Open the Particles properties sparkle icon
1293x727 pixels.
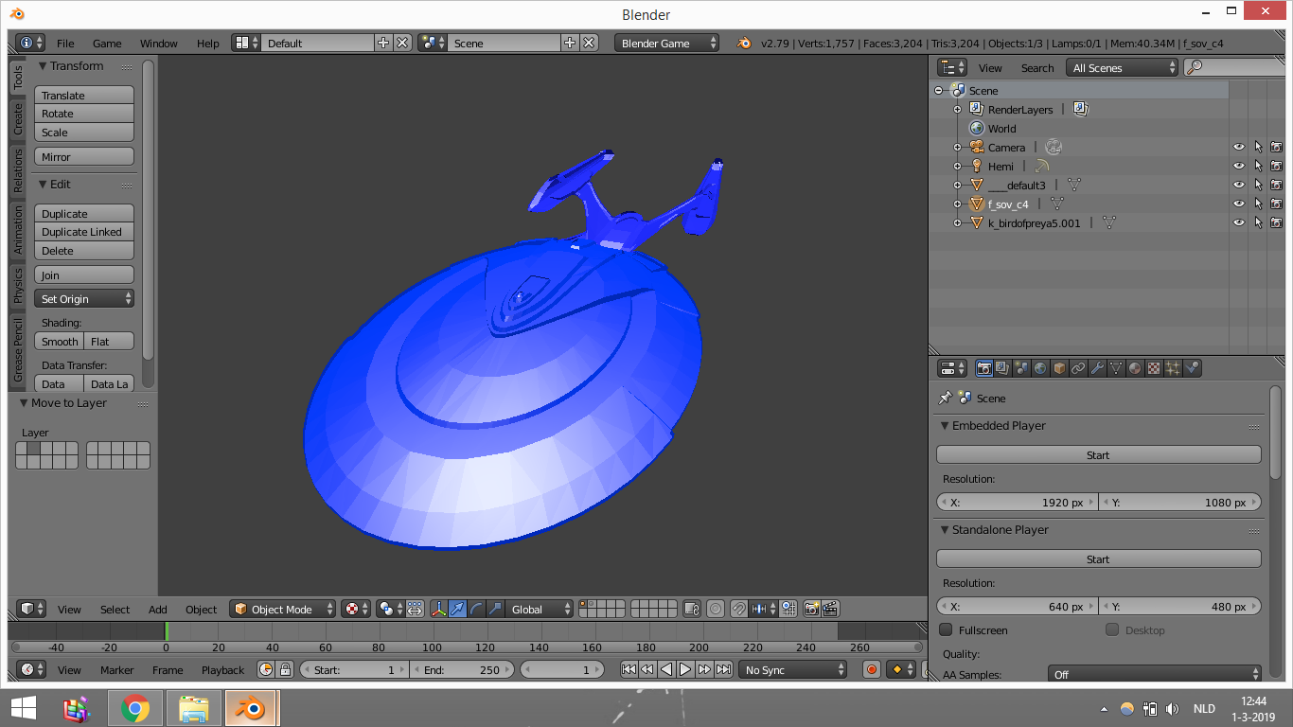pyautogui.click(x=1173, y=368)
